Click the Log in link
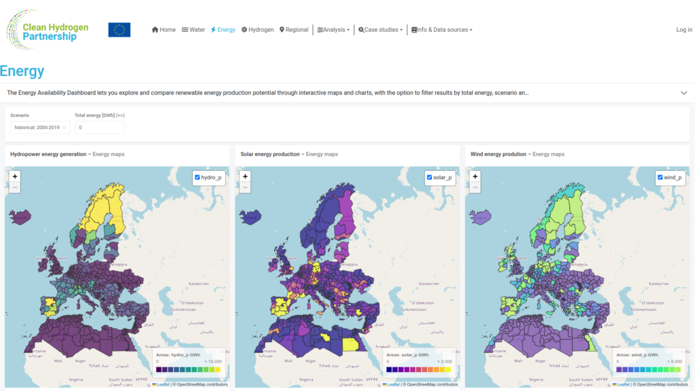 (684, 30)
